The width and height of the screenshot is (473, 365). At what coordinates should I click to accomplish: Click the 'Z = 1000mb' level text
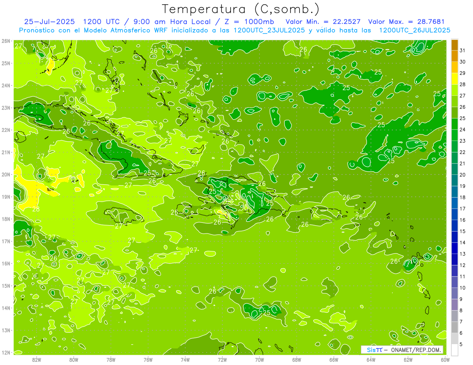pos(248,22)
